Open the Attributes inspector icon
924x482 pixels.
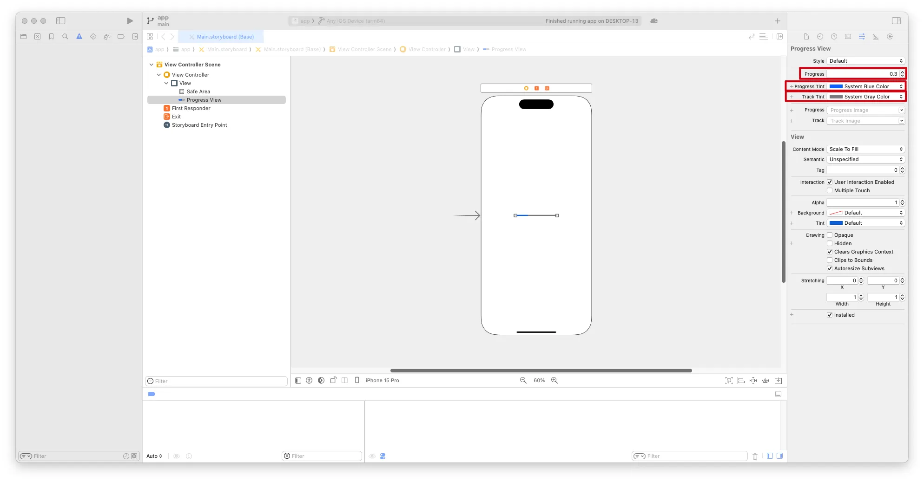coord(862,37)
